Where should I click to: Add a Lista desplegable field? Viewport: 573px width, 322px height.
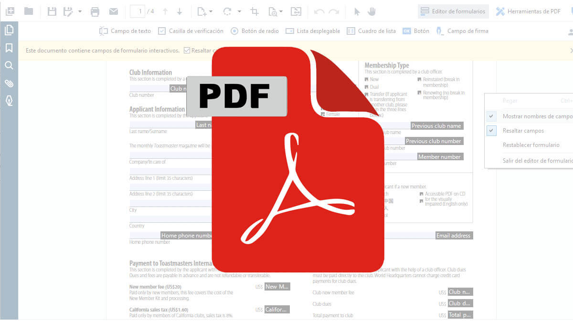click(313, 31)
